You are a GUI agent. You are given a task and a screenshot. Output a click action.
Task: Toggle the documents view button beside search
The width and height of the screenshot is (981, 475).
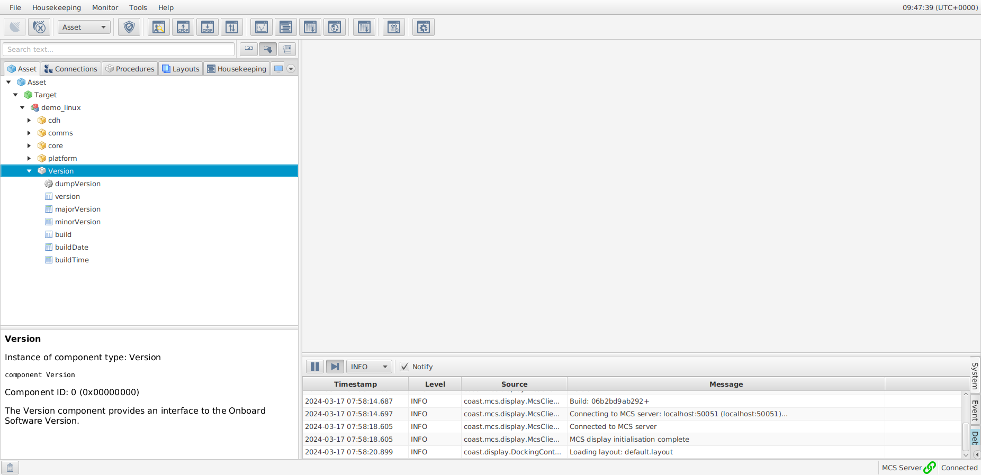click(x=287, y=49)
